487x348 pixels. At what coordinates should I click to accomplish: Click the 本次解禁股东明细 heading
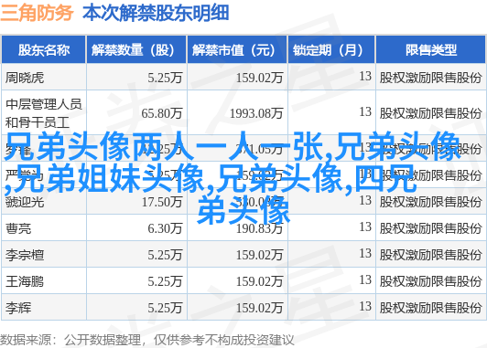click(x=156, y=13)
